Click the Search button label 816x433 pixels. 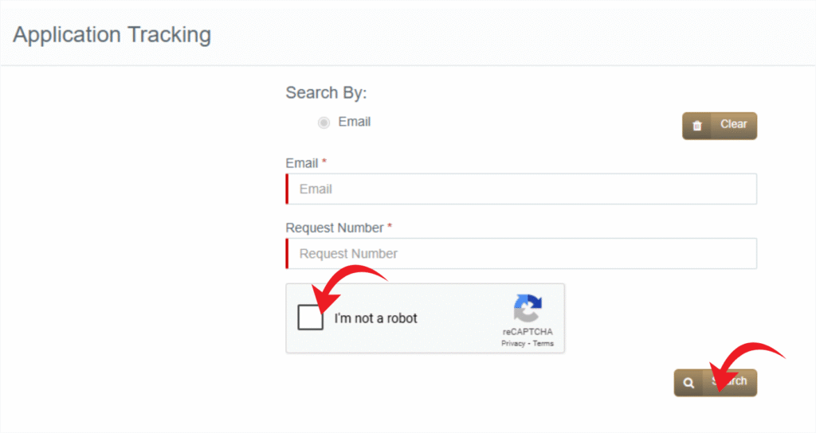tap(729, 381)
